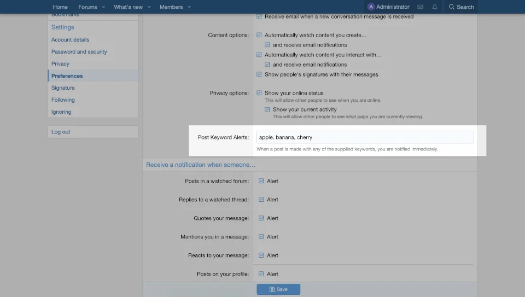
Task: Open Password and security settings
Action: pos(79,52)
